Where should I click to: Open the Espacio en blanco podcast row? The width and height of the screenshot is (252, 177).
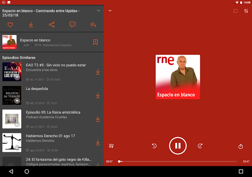[x=52, y=42]
